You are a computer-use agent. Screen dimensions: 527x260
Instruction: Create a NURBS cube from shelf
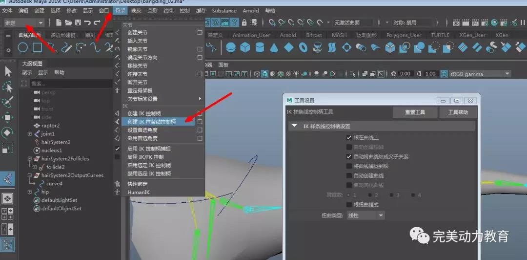click(245, 47)
